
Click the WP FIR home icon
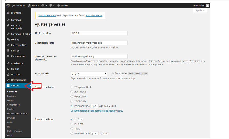click(x=29, y=5)
